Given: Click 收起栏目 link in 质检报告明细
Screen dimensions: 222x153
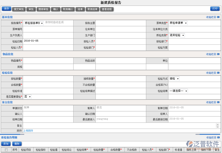Looking at the screenshot, I should (211, 137).
